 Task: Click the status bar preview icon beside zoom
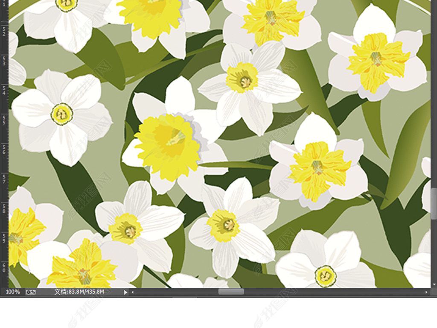click(30, 292)
